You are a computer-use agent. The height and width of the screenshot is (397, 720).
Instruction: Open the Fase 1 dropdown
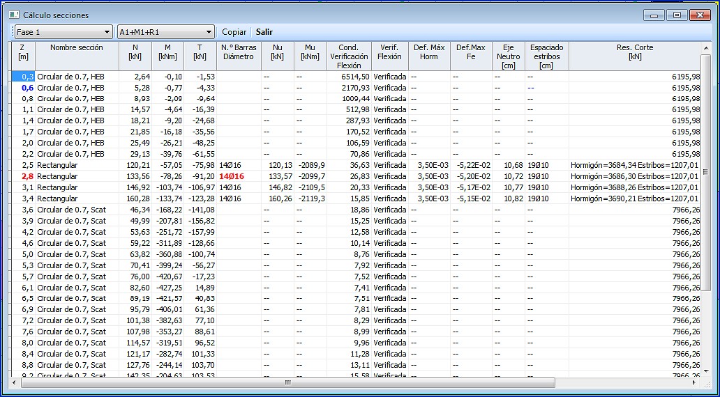pos(63,32)
